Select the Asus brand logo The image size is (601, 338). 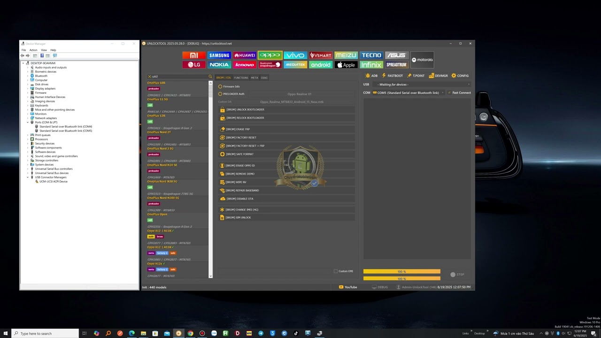coord(397,55)
